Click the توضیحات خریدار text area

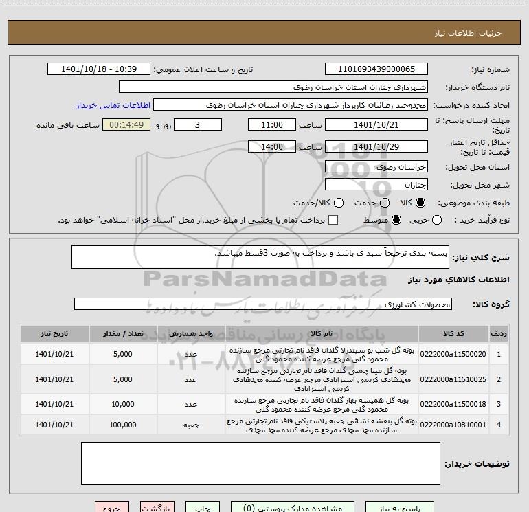[260, 463]
